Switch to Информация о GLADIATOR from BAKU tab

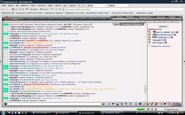pos(29,13)
